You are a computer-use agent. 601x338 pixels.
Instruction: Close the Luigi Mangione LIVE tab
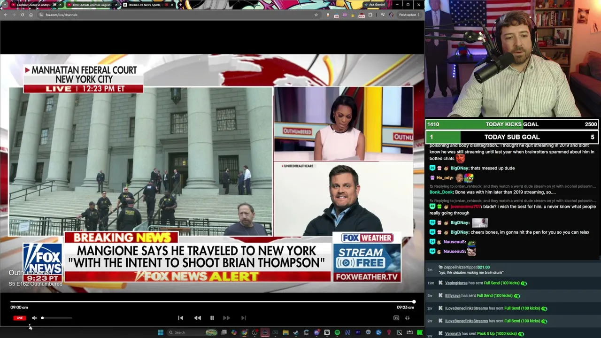pyautogui.click(x=116, y=5)
